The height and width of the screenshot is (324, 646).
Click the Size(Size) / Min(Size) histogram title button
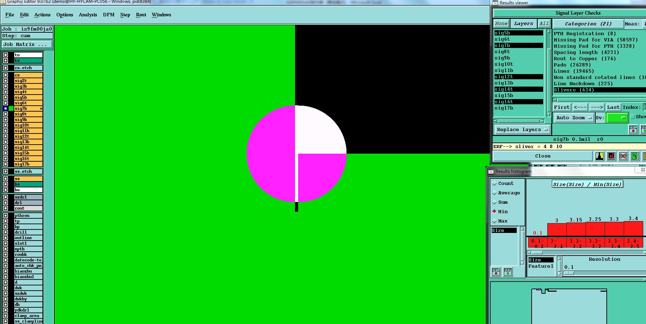588,184
